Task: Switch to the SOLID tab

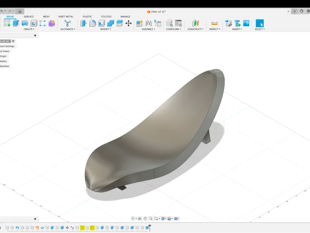Action: [x=10, y=16]
